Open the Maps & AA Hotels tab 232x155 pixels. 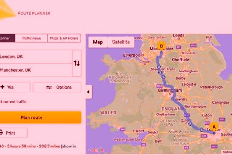point(64,38)
